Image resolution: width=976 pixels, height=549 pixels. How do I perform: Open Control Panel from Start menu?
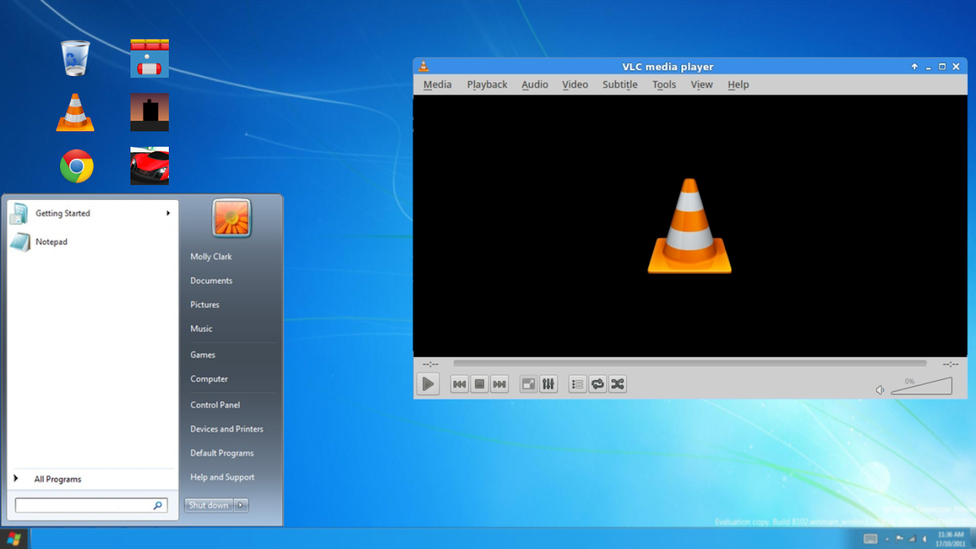click(215, 405)
